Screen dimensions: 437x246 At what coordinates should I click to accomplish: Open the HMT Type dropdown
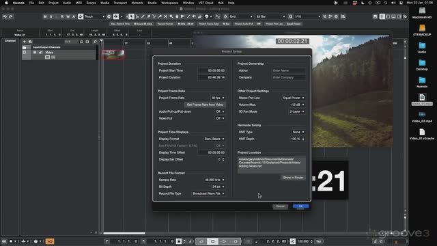pyautogui.click(x=298, y=132)
